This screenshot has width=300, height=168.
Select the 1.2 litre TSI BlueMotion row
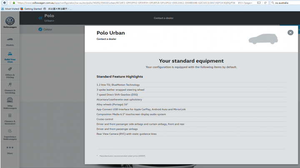tap(191, 85)
